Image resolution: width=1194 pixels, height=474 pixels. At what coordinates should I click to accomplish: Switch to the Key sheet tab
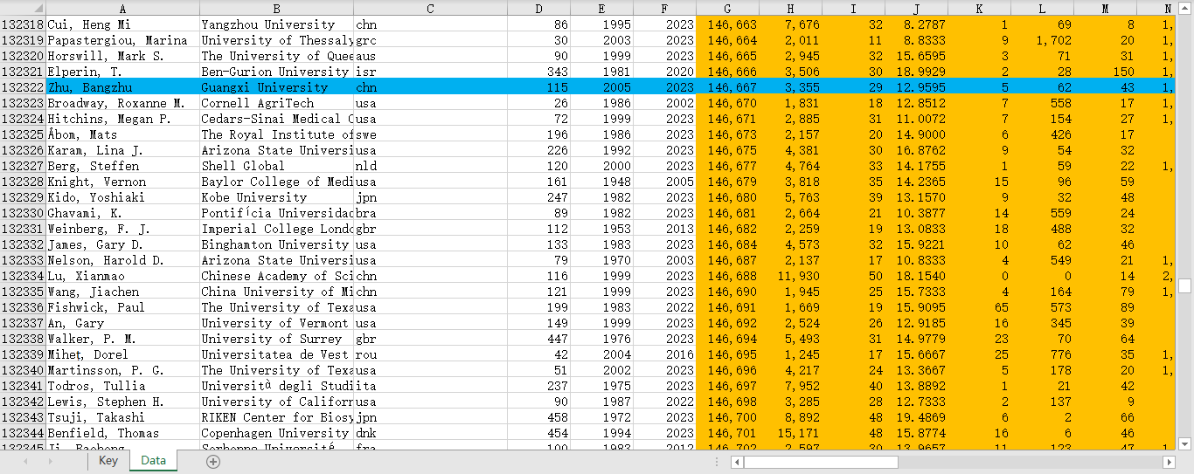point(108,461)
